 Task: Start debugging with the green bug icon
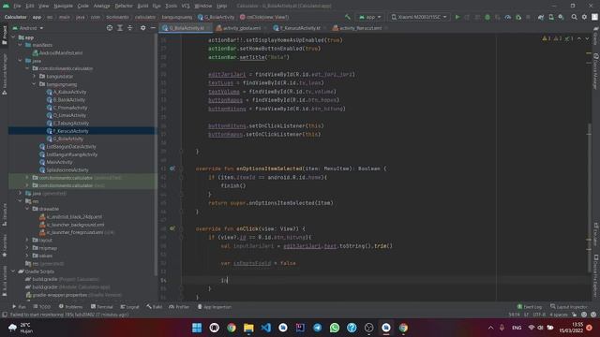(487, 17)
